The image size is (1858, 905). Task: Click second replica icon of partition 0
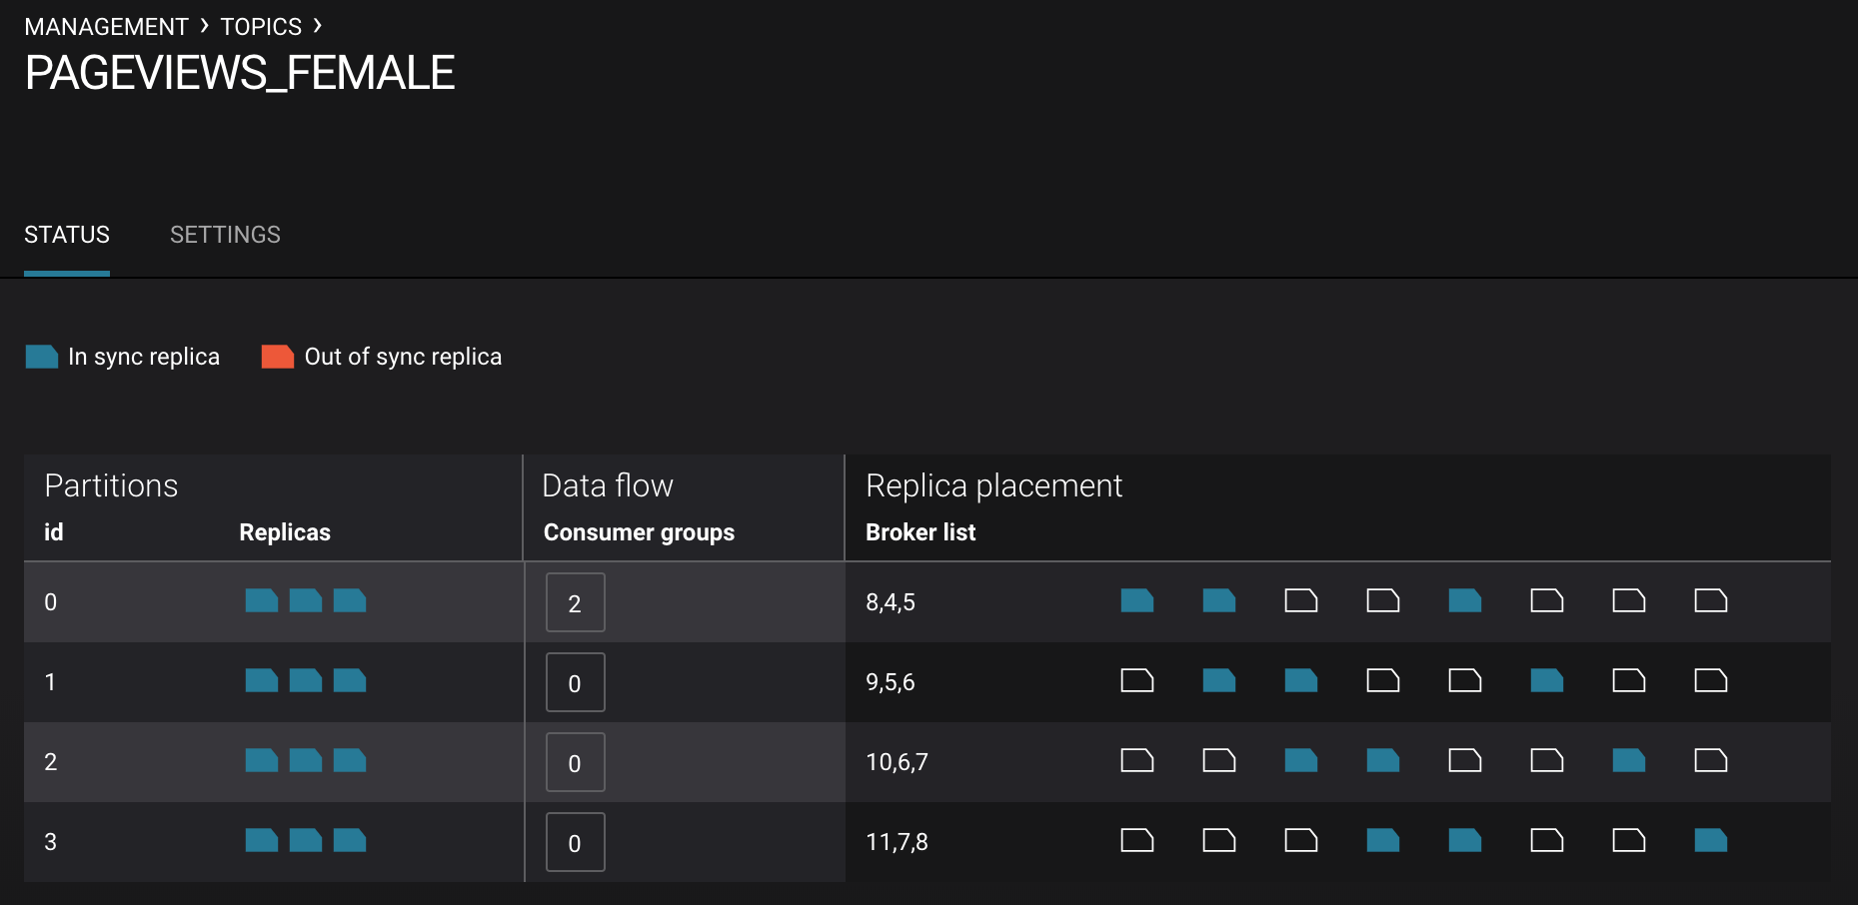tap(306, 600)
